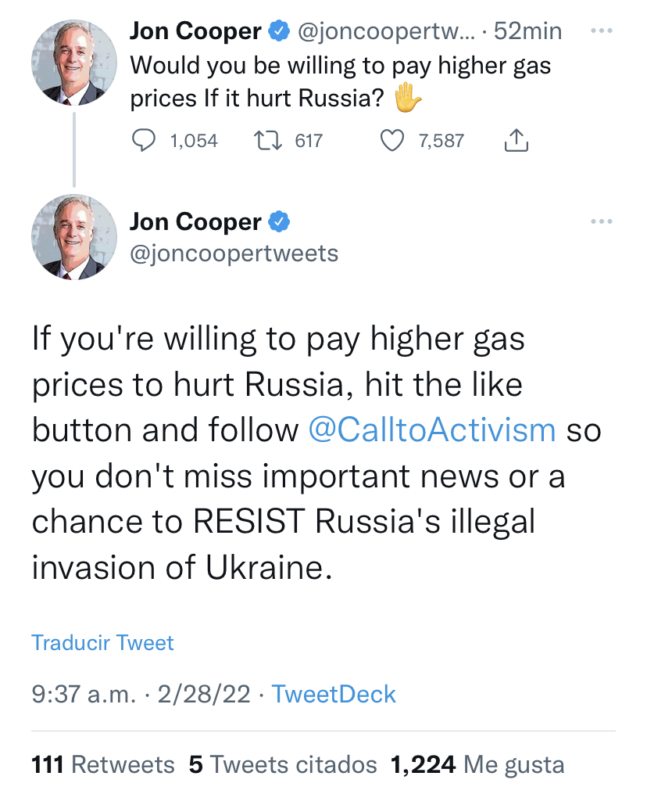View the 5 Tweets citados
Viewport: 647px width, 794px height.
(283, 764)
